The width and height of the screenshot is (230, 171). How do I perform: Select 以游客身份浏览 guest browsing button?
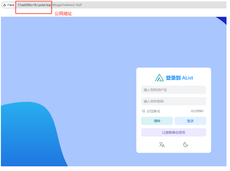click(173, 132)
